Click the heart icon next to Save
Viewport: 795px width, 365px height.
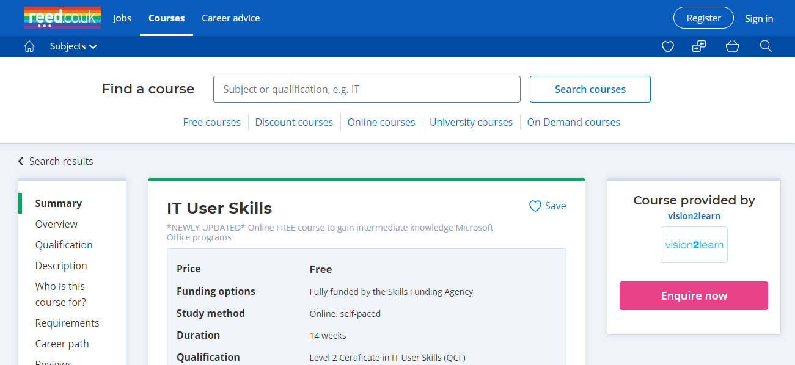pos(535,206)
